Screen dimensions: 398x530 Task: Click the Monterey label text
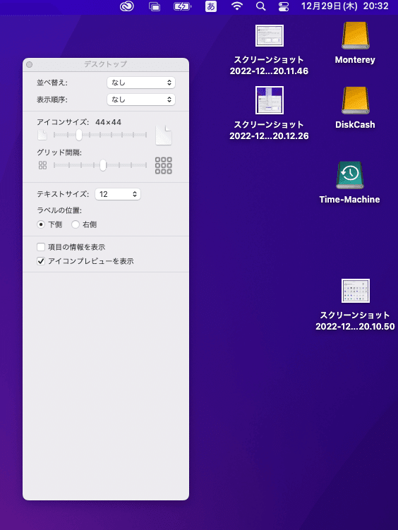tap(355, 60)
